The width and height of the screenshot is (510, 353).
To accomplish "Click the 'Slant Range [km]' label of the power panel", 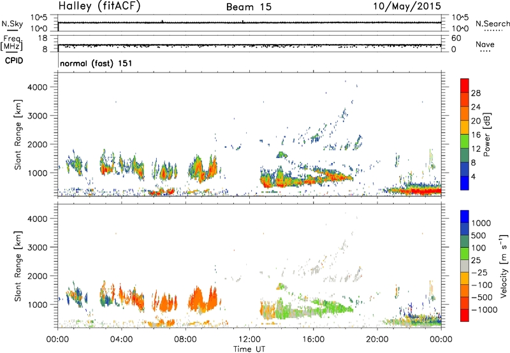I will coord(18,134).
